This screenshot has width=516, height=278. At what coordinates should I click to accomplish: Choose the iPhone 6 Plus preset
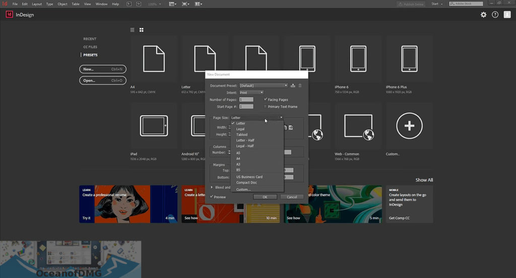[409, 59]
